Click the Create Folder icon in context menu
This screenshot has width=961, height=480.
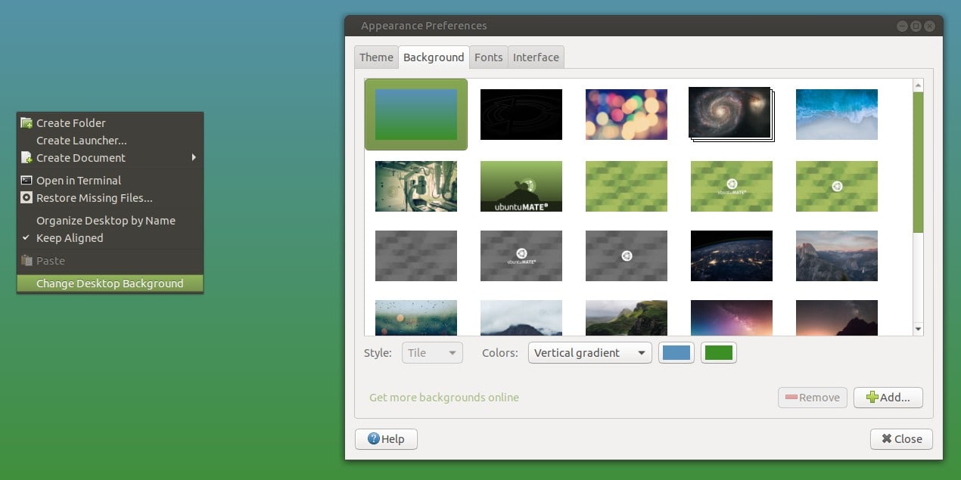(26, 123)
